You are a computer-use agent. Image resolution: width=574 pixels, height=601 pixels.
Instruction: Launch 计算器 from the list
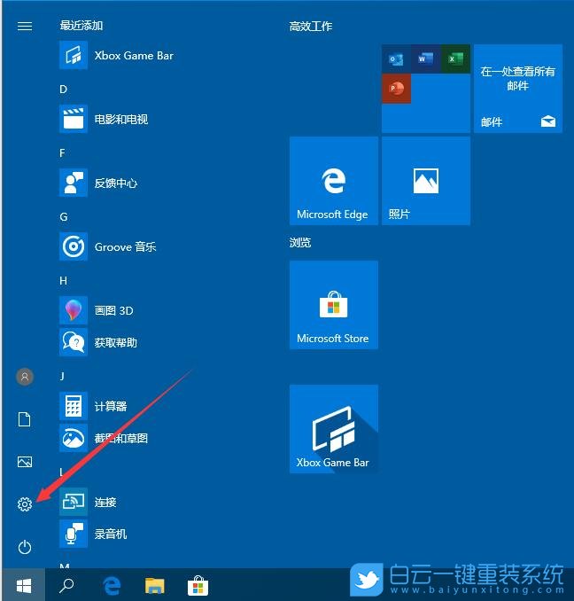(93, 406)
